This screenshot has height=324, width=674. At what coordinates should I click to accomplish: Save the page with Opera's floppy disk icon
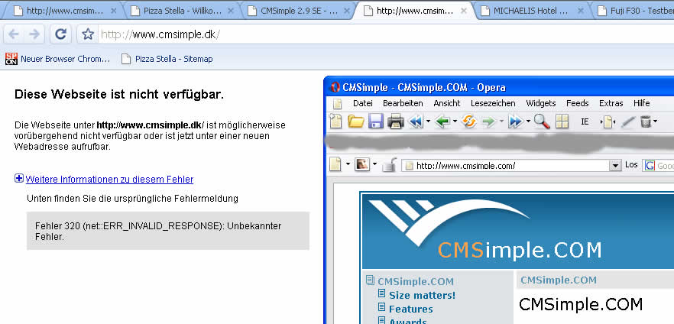click(x=376, y=122)
